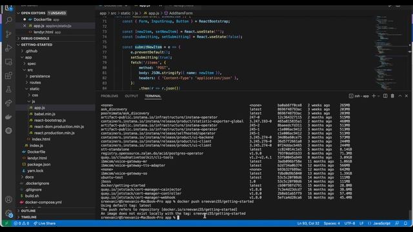Select the Terminal panel tab
This screenshot has width=413, height=232.
153,96
